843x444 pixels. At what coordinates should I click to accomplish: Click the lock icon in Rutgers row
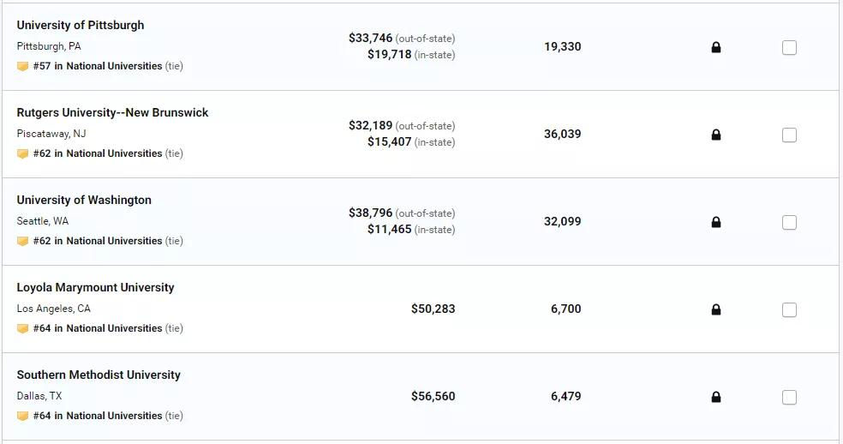tap(715, 135)
